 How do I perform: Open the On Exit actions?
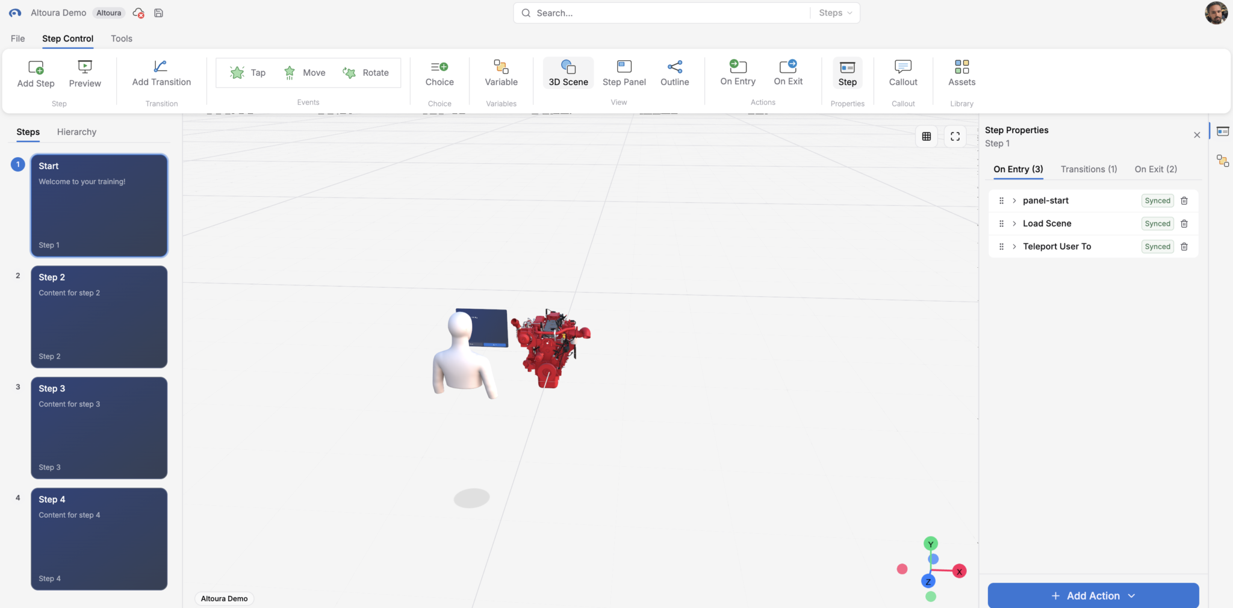(788, 73)
